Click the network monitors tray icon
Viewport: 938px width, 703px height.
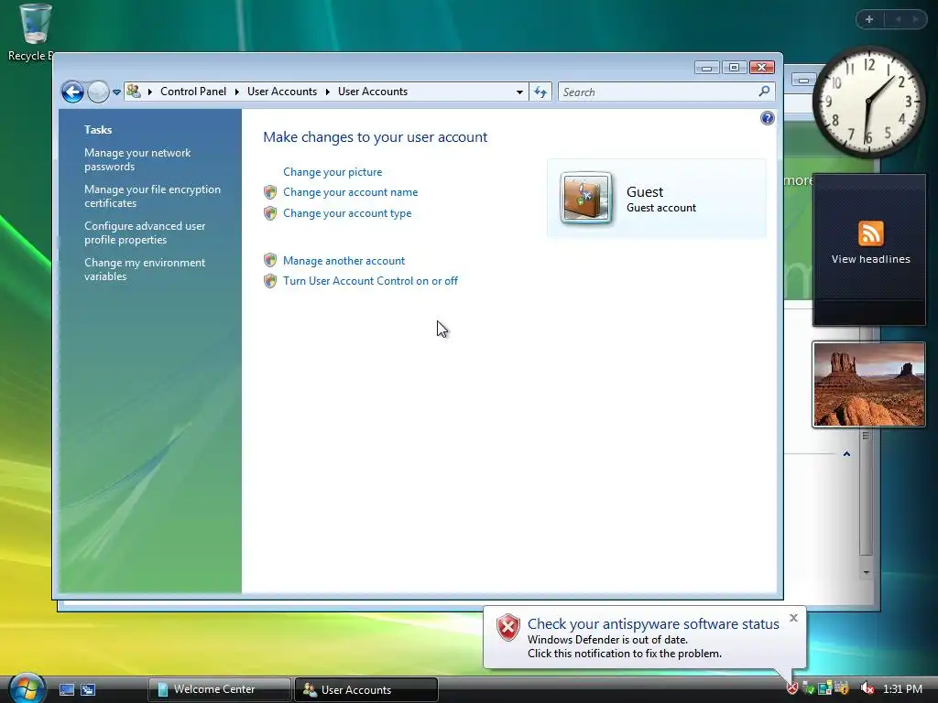coord(825,689)
